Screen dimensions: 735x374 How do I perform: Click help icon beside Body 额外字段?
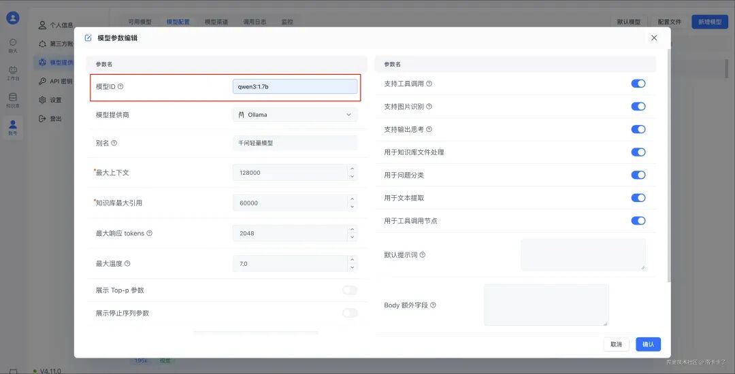point(433,305)
